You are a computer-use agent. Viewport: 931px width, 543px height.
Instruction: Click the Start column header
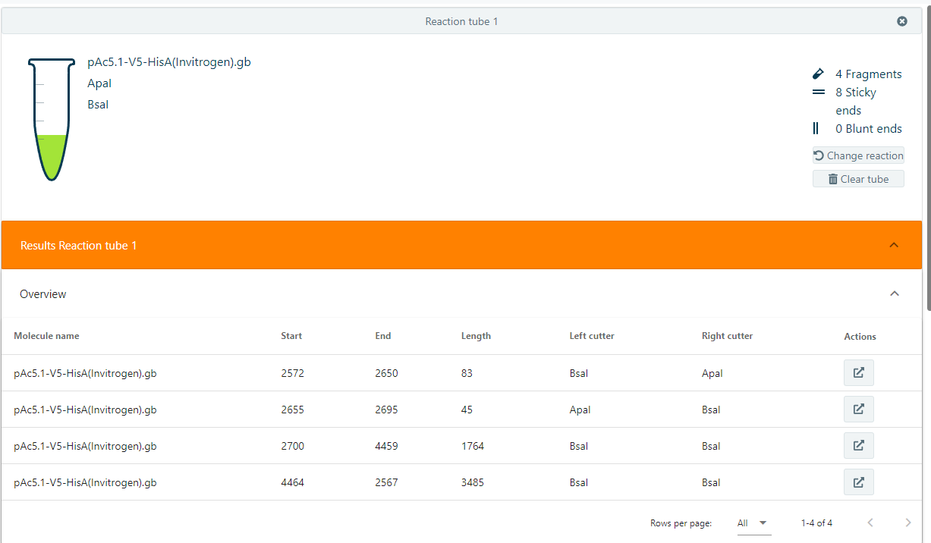(x=291, y=336)
